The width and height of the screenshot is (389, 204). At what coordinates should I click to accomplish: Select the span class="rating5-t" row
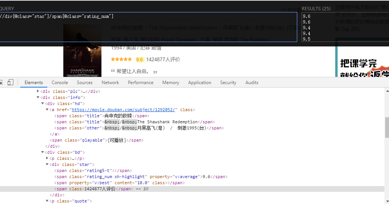pyautogui.click(x=93, y=171)
